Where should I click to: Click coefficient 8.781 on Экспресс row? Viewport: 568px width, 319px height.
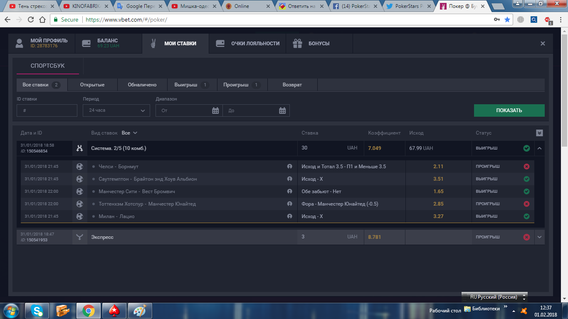(x=375, y=237)
